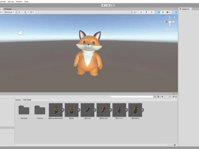Select the Victory animation asset thumbnail
The width and height of the screenshot is (199, 149).
119,110
